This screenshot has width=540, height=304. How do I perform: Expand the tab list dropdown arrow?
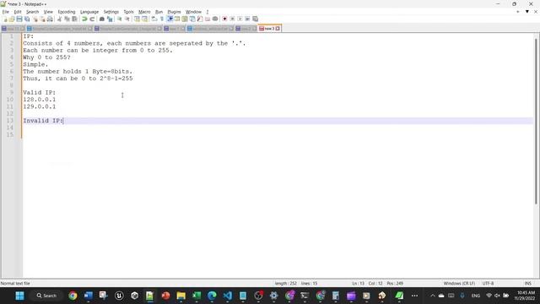[526, 12]
